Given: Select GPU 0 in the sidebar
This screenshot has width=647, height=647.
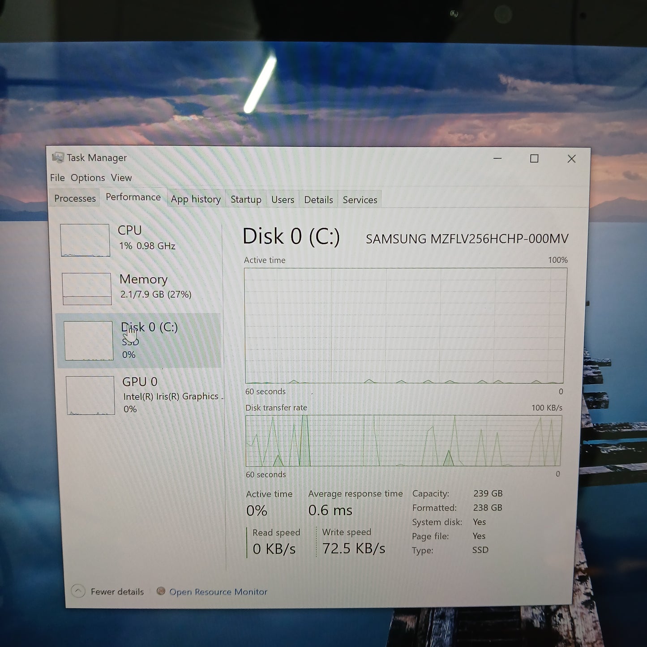Looking at the screenshot, I should pyautogui.click(x=143, y=395).
